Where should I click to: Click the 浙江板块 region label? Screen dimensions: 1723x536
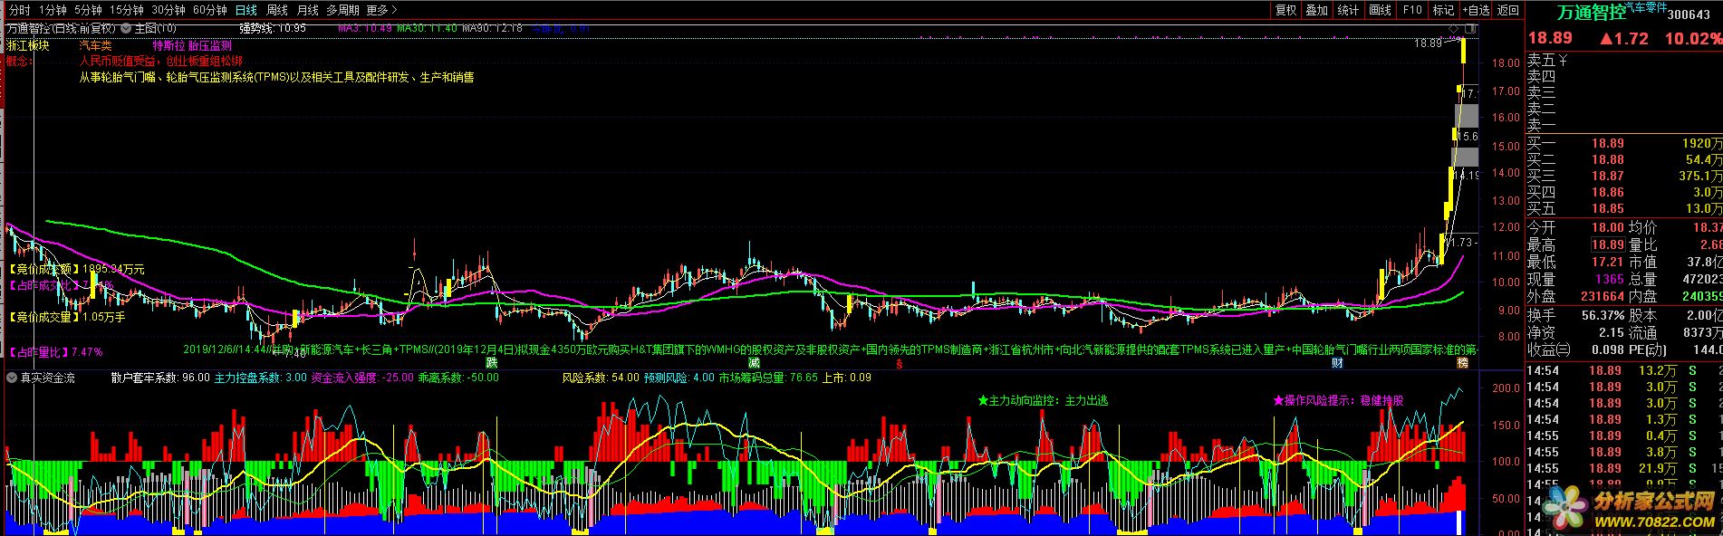click(x=28, y=45)
